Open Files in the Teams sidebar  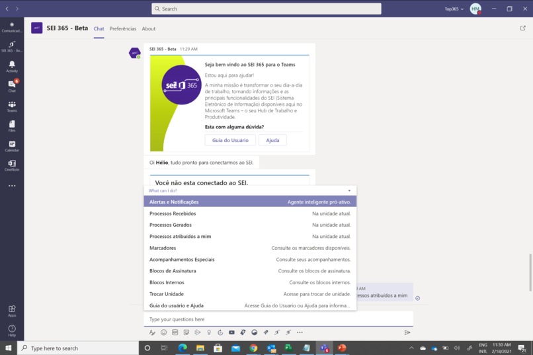(x=12, y=126)
